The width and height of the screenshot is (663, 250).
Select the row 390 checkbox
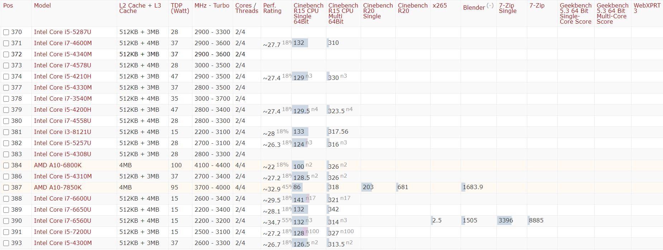coord(6,221)
